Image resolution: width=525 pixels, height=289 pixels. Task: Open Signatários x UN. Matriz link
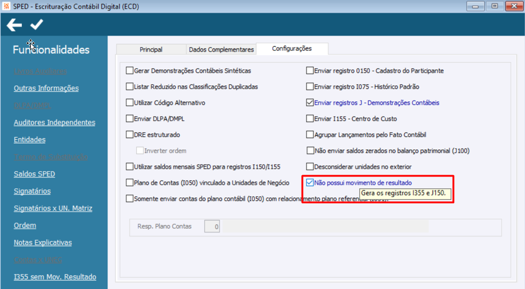click(53, 208)
